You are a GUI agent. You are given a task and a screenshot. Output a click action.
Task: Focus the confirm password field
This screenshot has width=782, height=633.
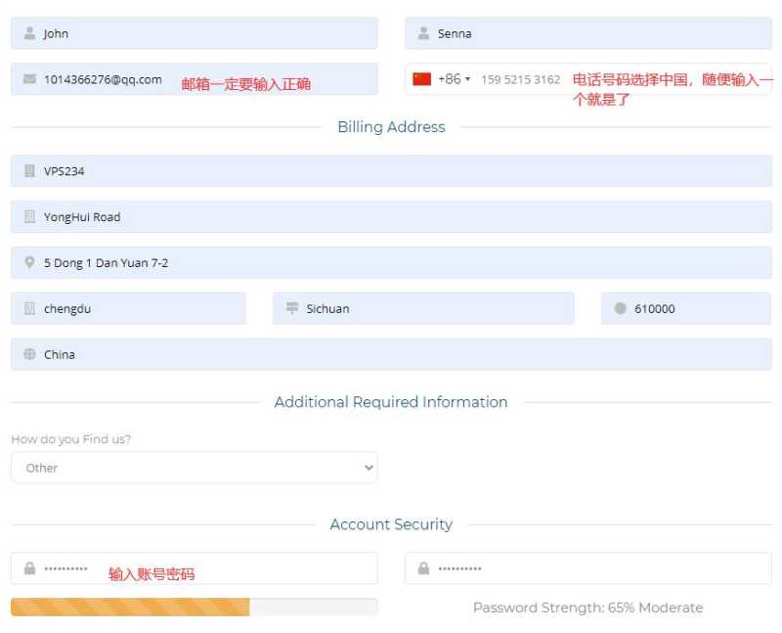pos(588,568)
